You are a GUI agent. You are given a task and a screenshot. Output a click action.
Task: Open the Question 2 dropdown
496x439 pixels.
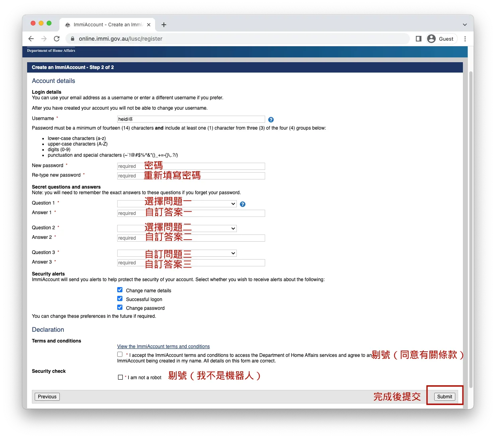pyautogui.click(x=177, y=228)
